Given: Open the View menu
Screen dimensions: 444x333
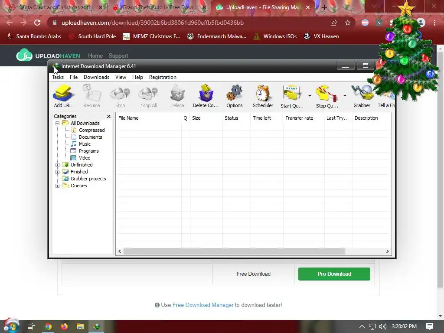Looking at the screenshot, I should (x=121, y=77).
